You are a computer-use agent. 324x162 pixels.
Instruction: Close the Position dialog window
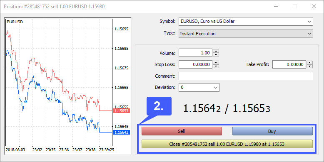click(314, 6)
